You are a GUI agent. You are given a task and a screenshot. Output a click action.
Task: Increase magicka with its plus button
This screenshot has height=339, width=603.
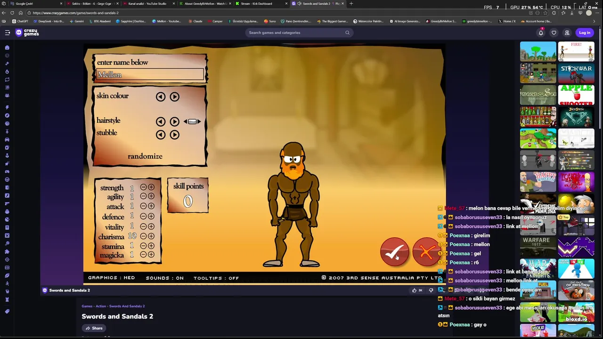click(x=151, y=255)
